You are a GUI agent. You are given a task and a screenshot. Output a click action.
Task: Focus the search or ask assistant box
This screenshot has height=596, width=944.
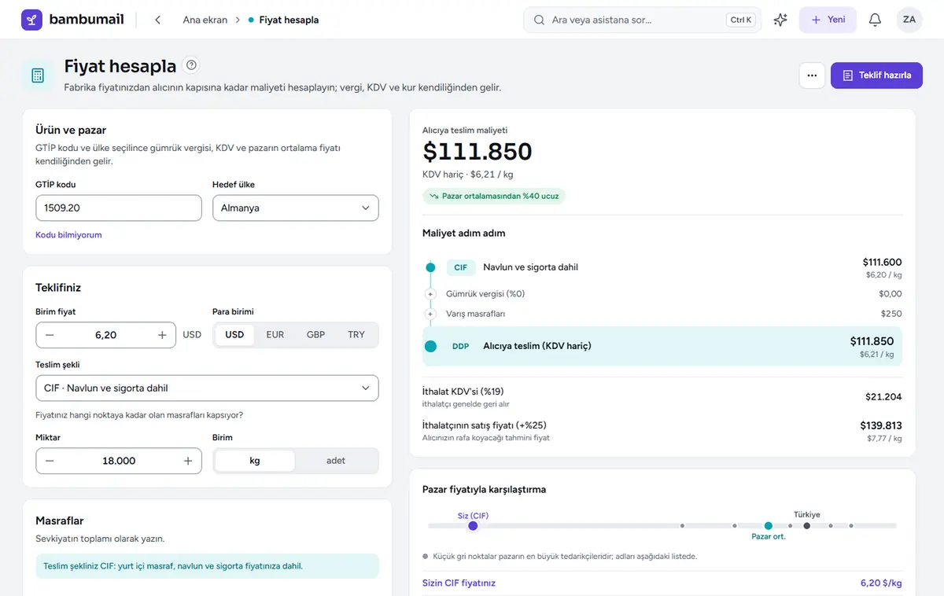coord(642,20)
